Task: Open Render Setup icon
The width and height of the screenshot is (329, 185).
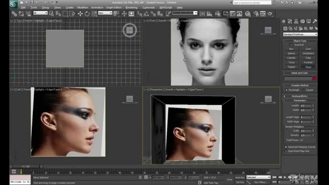Action: coord(256,14)
